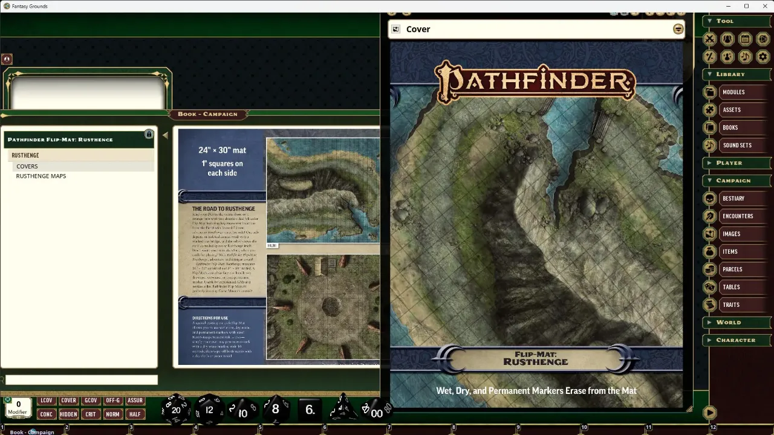Expand the World sidebar section

pos(736,323)
